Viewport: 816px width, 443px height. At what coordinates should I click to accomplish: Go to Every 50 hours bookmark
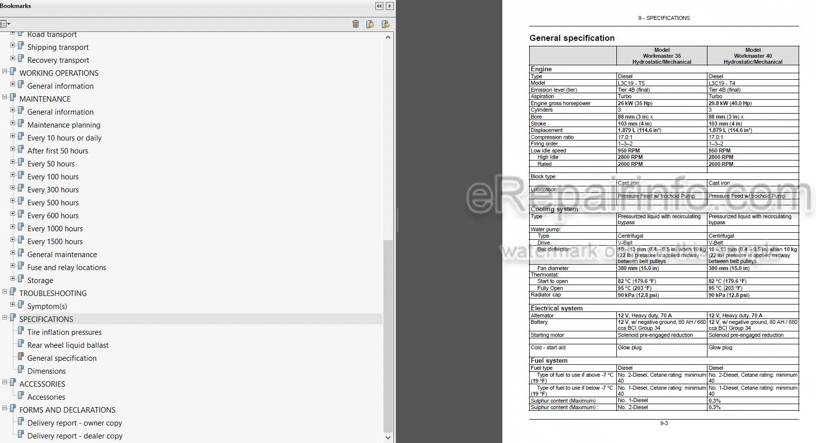[51, 164]
